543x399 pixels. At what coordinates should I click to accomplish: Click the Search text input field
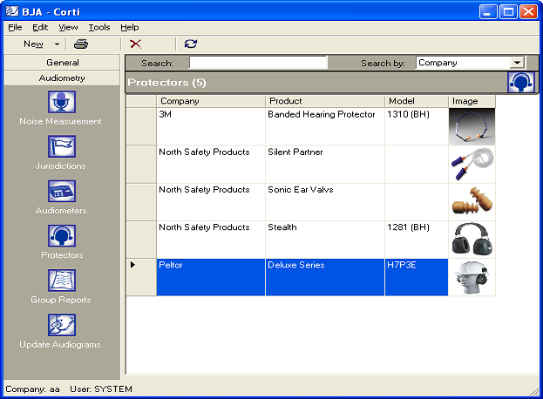[258, 63]
